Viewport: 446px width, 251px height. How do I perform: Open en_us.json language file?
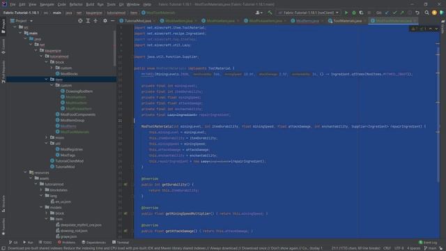pos(63,201)
